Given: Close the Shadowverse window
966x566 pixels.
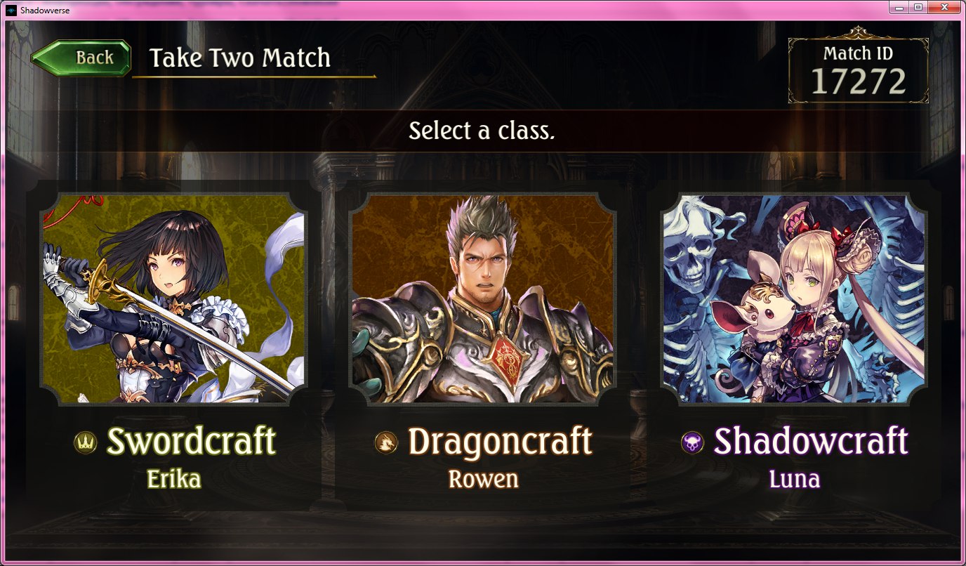Looking at the screenshot, I should [x=944, y=7].
